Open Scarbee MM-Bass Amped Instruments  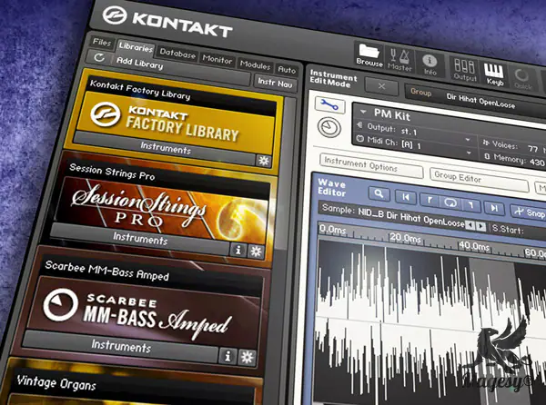[121, 346]
